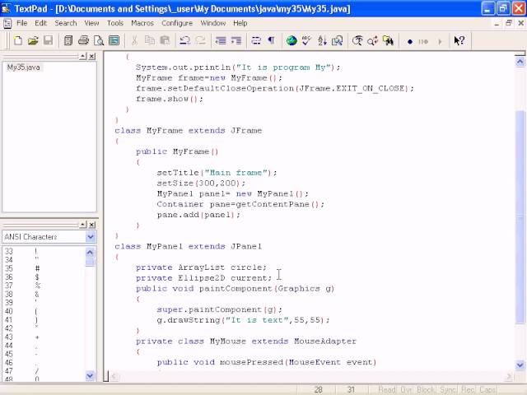Pin the clip library panel

[x=83, y=225]
